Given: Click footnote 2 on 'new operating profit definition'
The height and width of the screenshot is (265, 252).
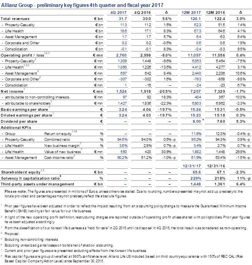Looking at the screenshot, I should pos(127,220).
